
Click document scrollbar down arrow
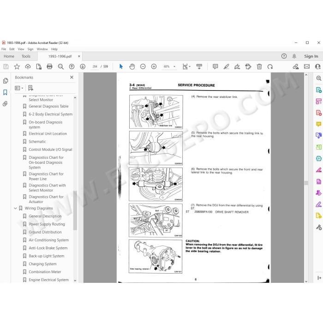[306, 281]
